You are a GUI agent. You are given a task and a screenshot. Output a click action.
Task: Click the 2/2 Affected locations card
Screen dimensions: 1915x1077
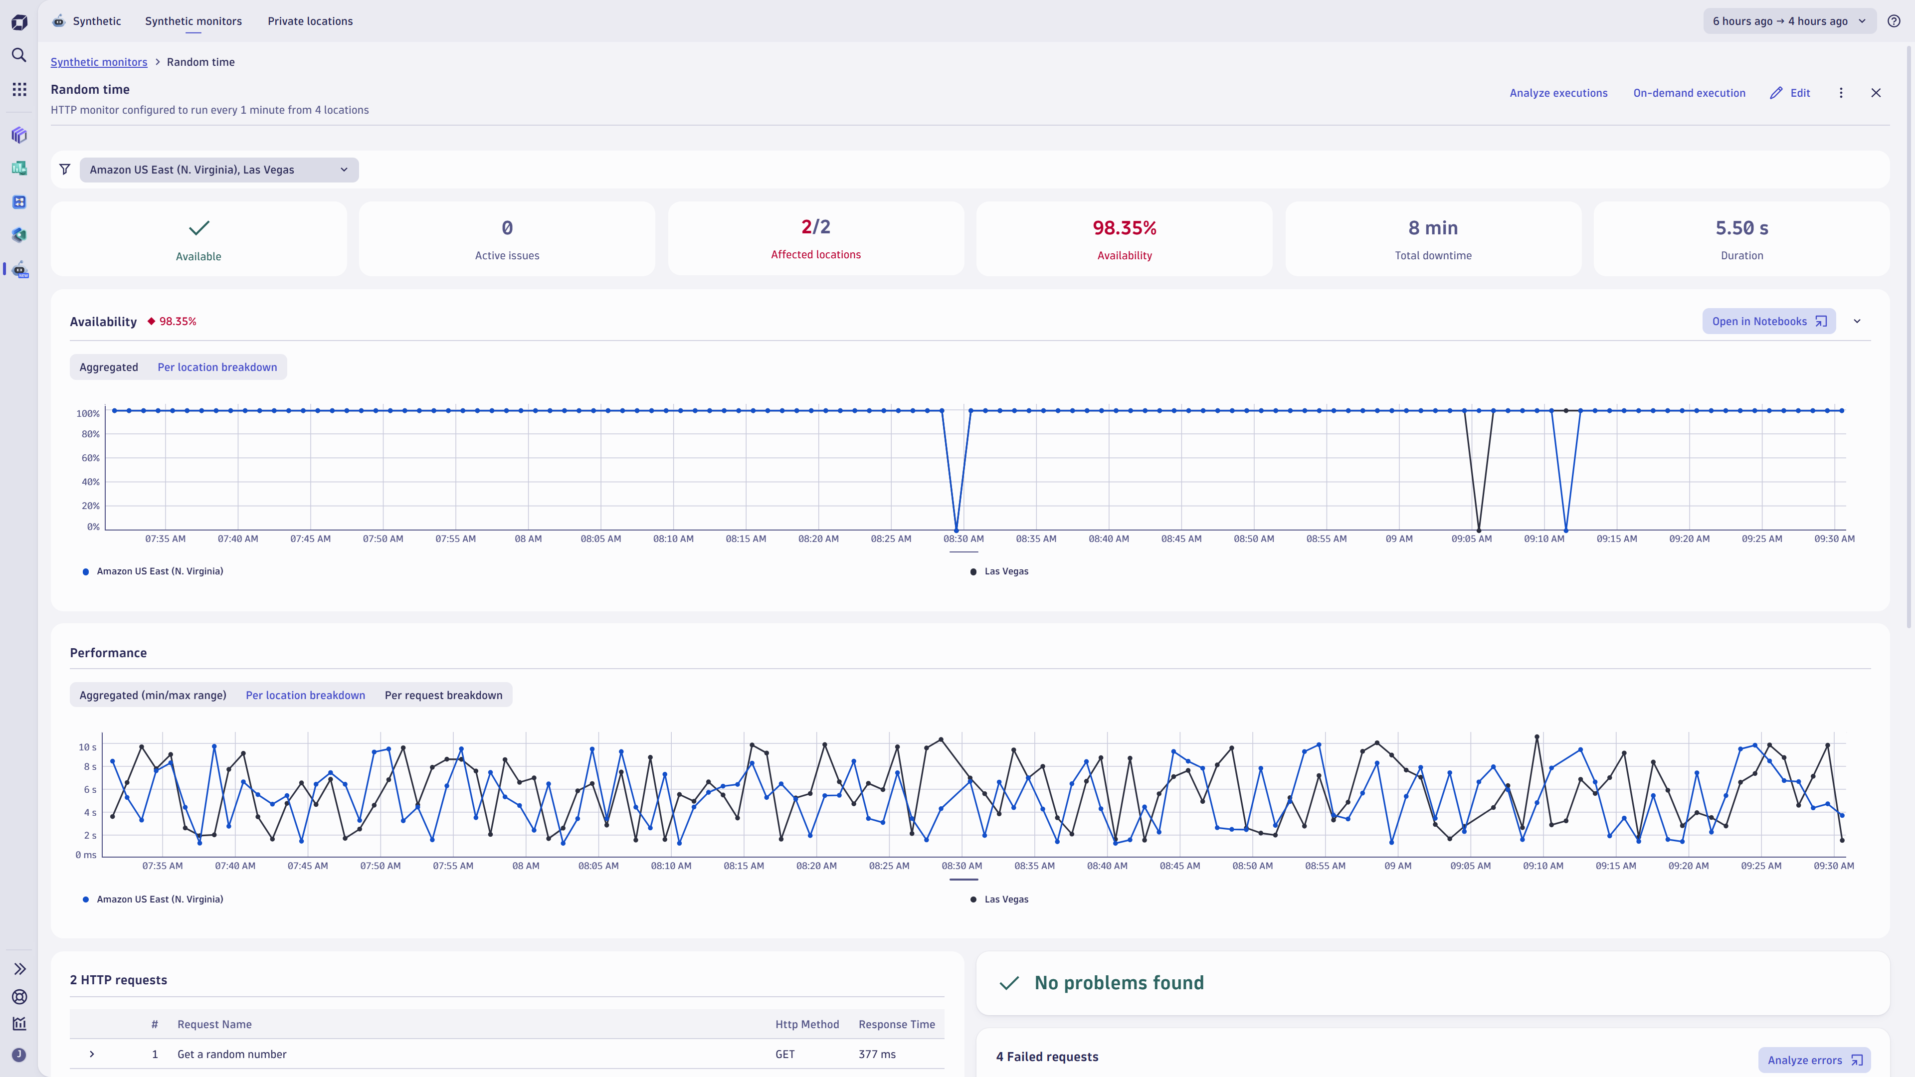tap(815, 239)
